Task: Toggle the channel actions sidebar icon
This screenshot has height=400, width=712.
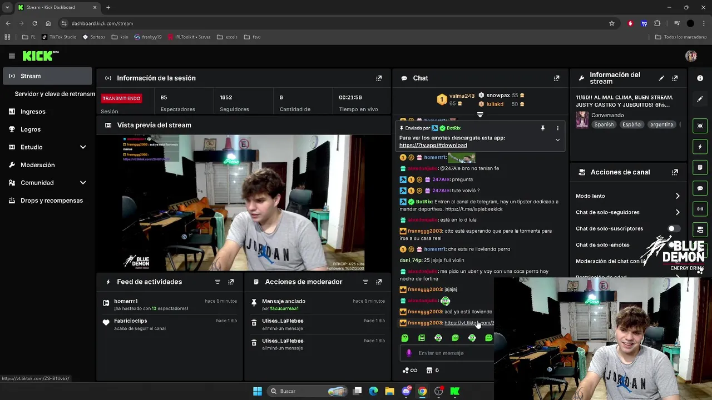Action: (700, 229)
